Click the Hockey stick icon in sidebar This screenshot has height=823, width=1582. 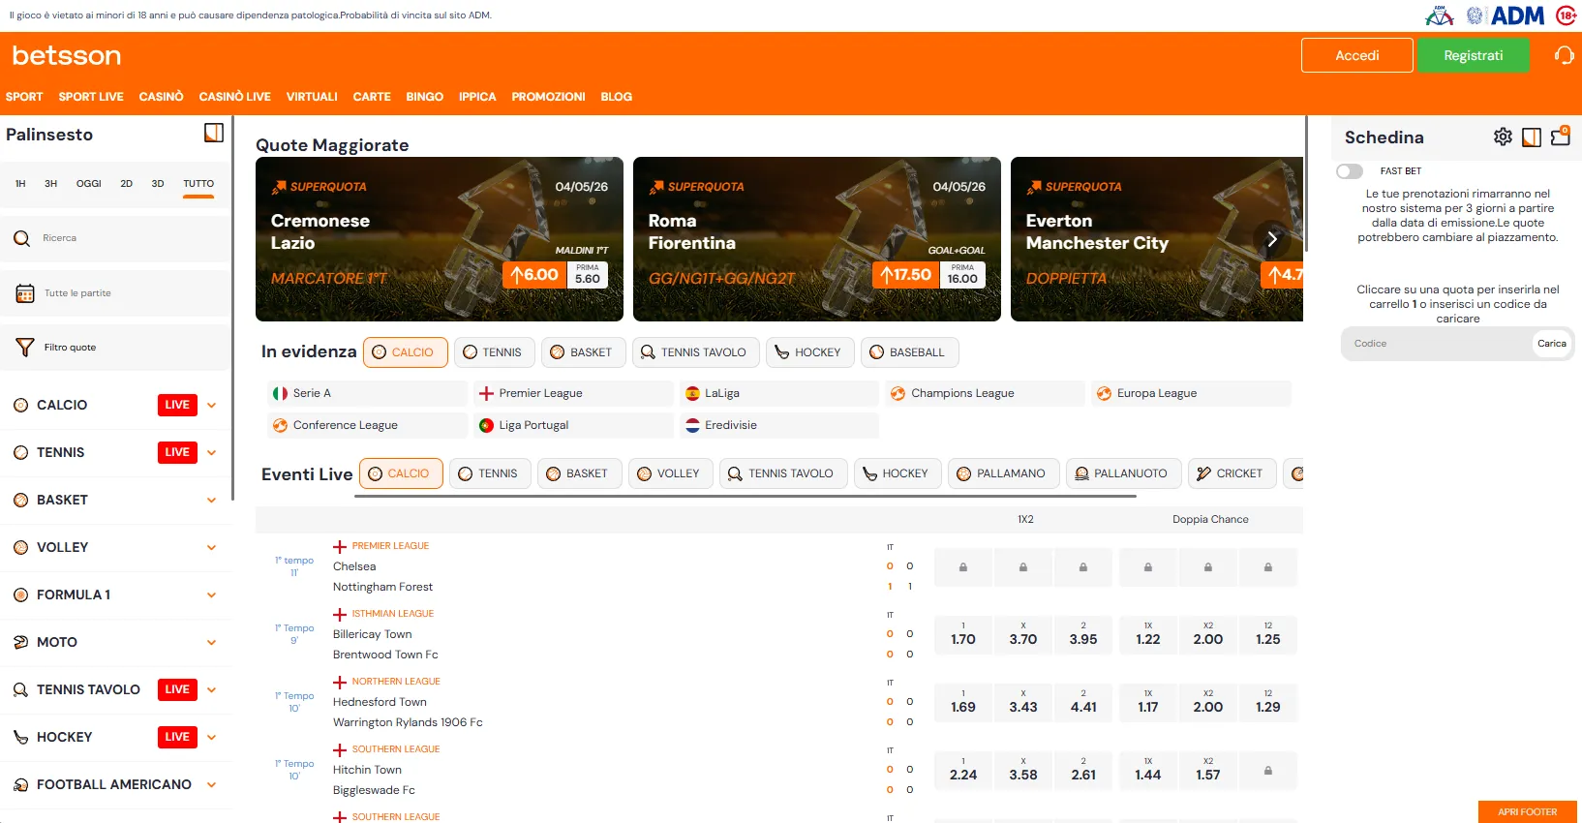pyautogui.click(x=20, y=737)
